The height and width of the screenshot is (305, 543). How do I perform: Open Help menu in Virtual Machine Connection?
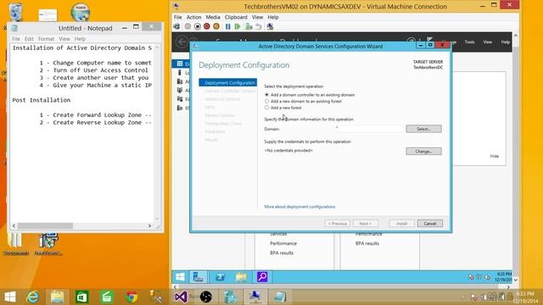point(273,17)
